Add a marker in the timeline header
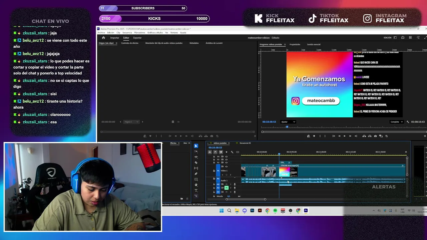Screen dimensions: 427x240 pos(227,152)
